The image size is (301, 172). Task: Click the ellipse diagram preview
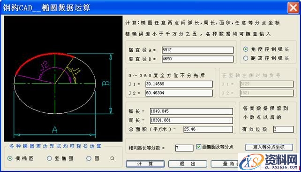pyautogui.click(x=63, y=78)
